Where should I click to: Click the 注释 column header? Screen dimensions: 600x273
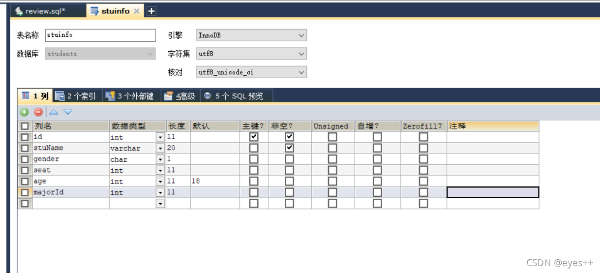493,126
